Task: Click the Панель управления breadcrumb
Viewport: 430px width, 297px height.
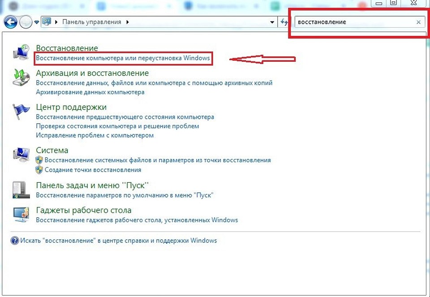Action: (x=91, y=22)
